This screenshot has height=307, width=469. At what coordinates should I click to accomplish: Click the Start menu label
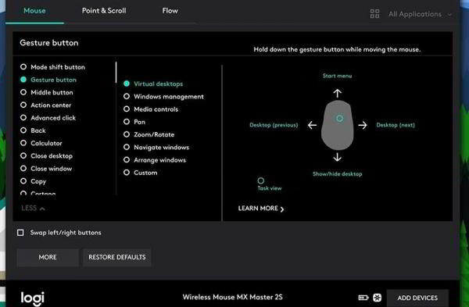coord(337,76)
